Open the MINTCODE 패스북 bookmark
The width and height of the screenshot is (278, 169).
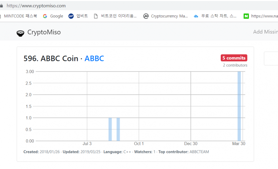pos(20,16)
